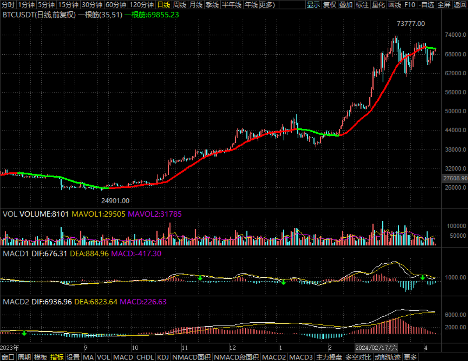Open F10 company information

pos(410,5)
